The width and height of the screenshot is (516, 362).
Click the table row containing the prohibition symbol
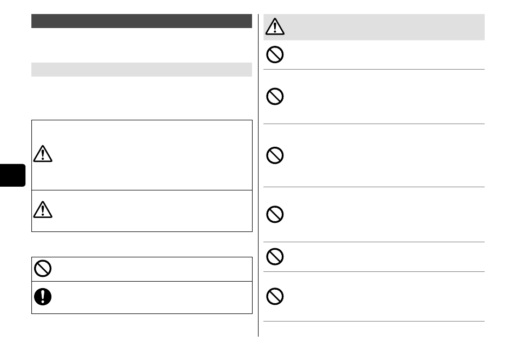[142, 269]
